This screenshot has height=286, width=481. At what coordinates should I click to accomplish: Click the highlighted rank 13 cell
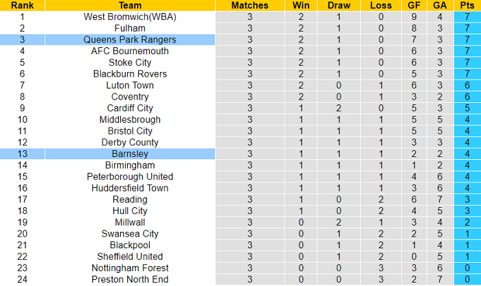(23, 154)
